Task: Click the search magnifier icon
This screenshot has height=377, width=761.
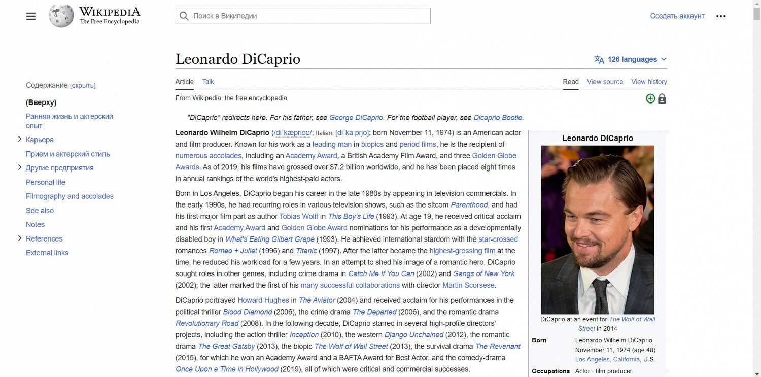Action: point(184,16)
